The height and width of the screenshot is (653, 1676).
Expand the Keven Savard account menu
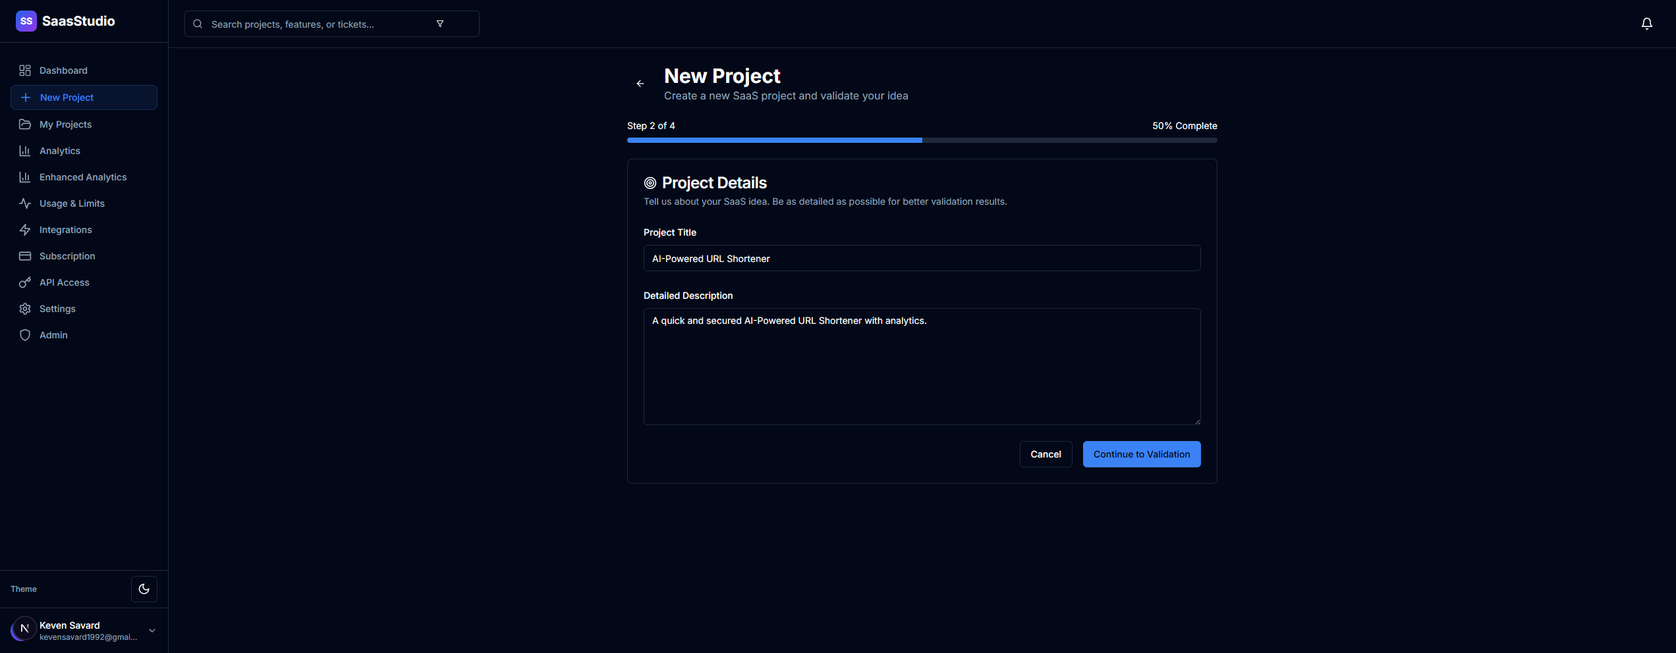152,631
